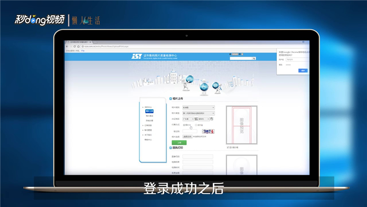Screen dimensions: 367x207
Task: Click the choose file button
Action: [x=187, y=137]
